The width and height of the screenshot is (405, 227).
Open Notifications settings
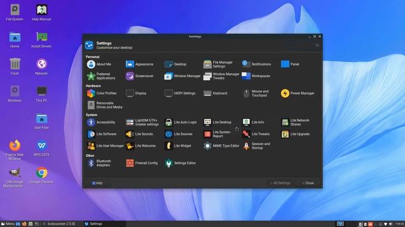[x=256, y=64]
